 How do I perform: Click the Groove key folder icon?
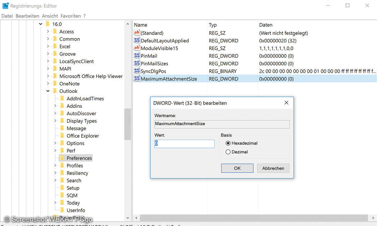55,54
